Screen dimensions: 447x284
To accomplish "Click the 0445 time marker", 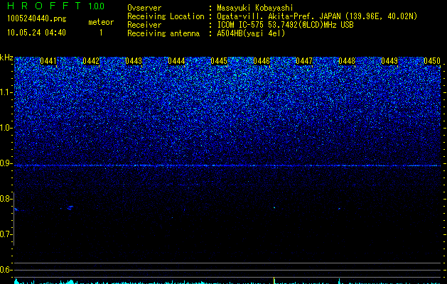I will point(219,61).
